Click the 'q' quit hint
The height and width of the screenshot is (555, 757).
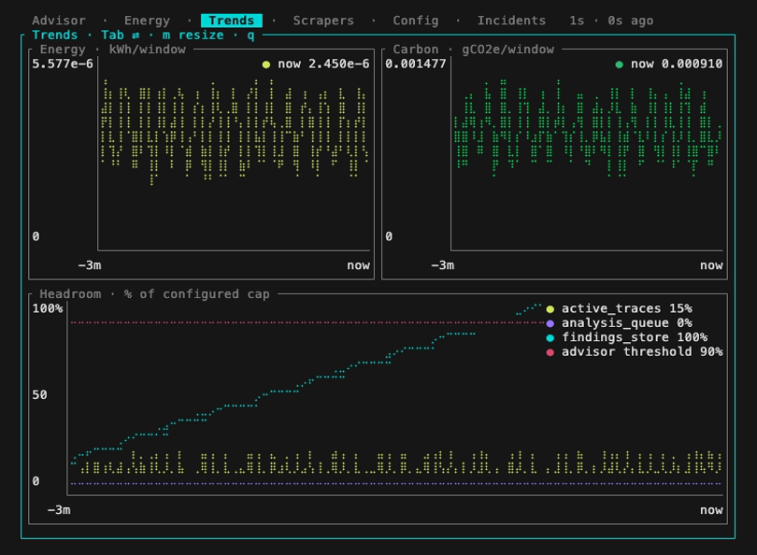250,36
